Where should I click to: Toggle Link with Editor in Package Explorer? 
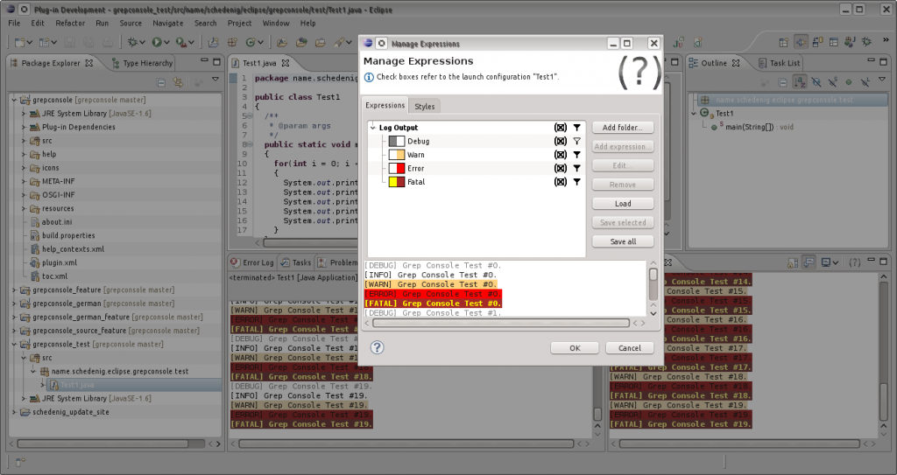178,82
